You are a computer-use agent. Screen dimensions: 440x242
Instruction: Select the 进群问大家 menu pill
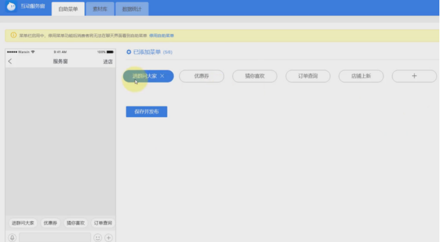(x=148, y=76)
